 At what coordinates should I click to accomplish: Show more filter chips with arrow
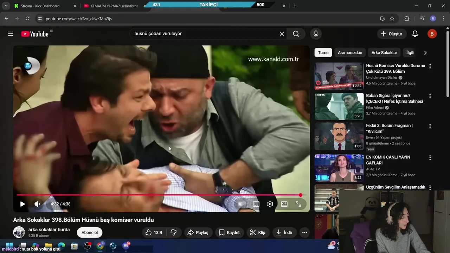[425, 53]
